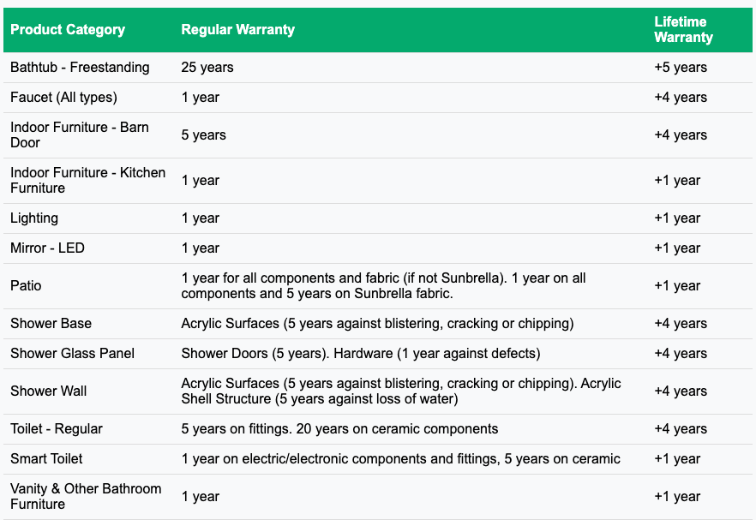
Task: Click the Faucet (All types) cell
Action: (x=63, y=98)
